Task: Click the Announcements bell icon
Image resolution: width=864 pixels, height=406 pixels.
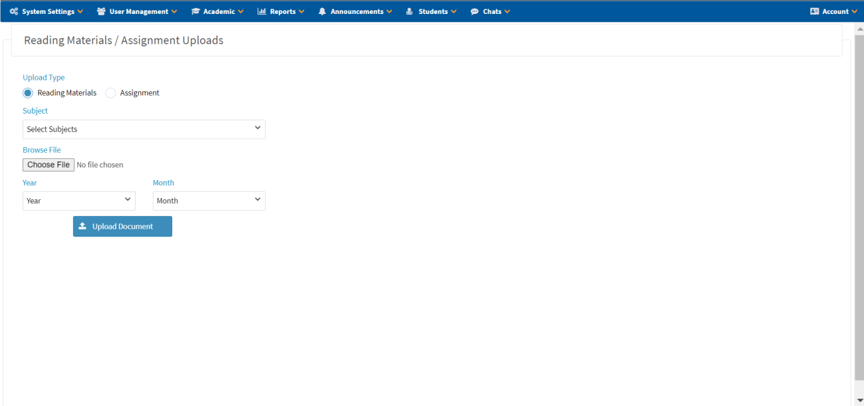Action: coord(322,11)
